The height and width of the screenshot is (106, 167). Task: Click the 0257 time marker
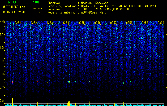(113, 23)
